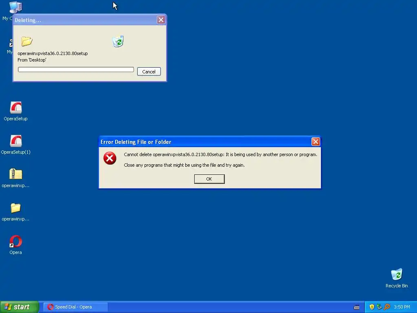Image resolution: width=417 pixels, height=313 pixels.
Task: Click the Safely Remove Hardware tray icon
Action: click(379, 307)
